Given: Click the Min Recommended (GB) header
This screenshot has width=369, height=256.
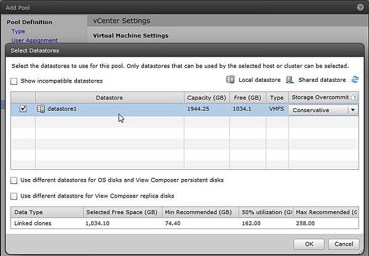Looking at the screenshot, I should coord(200,212).
